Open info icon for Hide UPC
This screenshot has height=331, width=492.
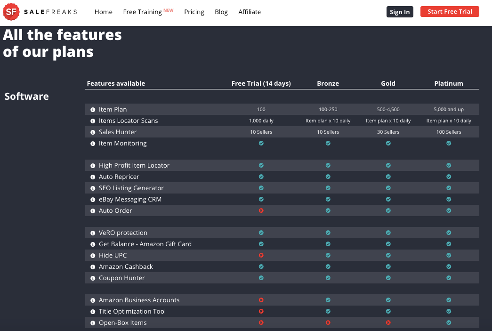click(x=93, y=256)
